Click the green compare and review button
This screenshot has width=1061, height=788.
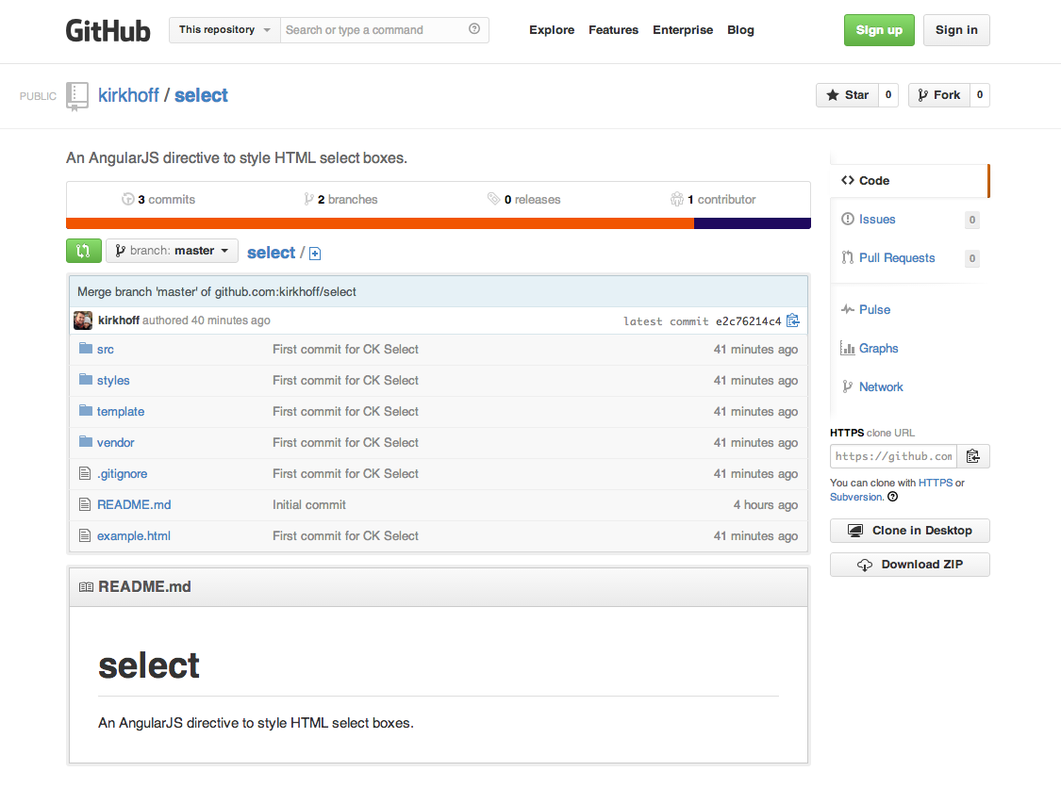coord(84,251)
